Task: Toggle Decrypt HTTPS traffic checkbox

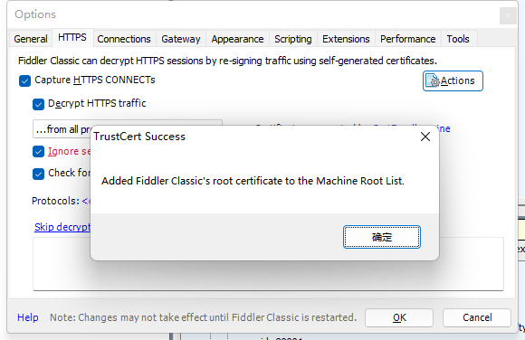Action: click(38, 104)
